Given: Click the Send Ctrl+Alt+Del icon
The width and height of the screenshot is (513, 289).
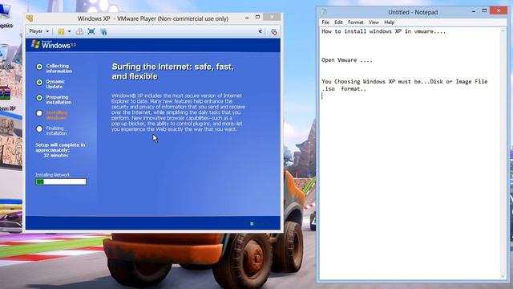Looking at the screenshot, I should pyautogui.click(x=79, y=32).
